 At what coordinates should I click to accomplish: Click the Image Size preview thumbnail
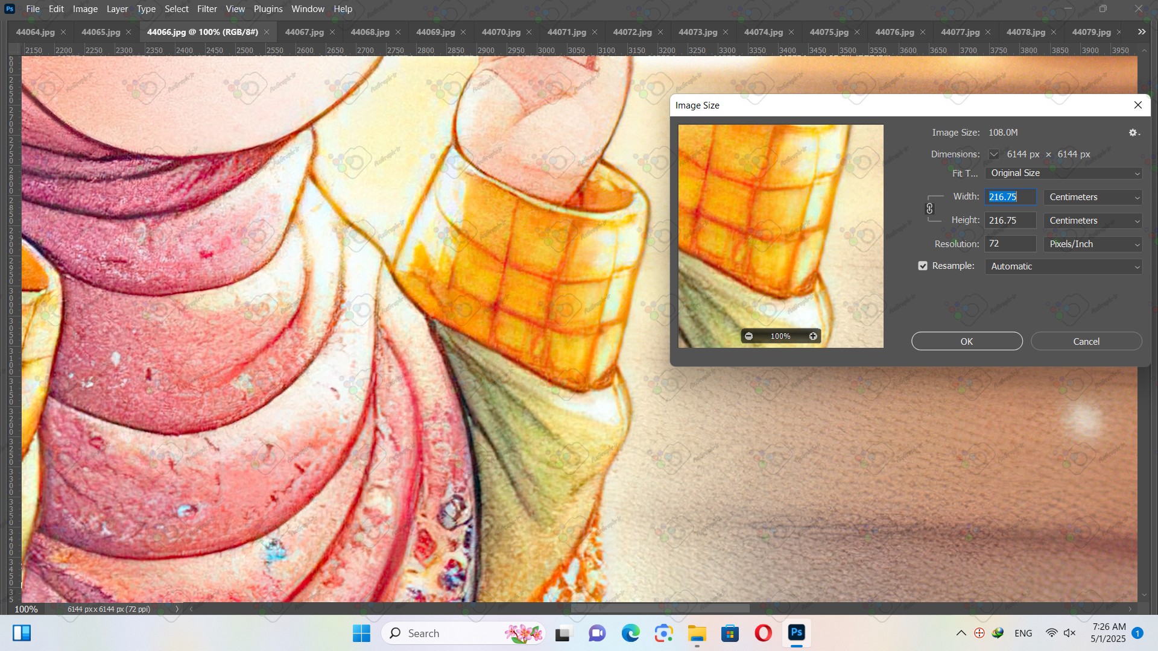[780, 236]
